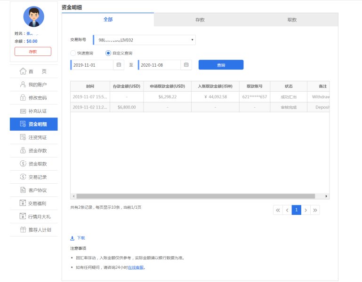Image resolution: width=362 pixels, height=282 pixels.
Task: Switch to the 取款 tab
Action: coord(292,20)
